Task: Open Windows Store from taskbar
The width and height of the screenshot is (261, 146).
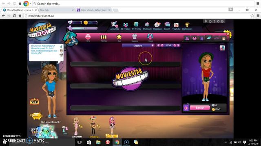Action: 89,142
